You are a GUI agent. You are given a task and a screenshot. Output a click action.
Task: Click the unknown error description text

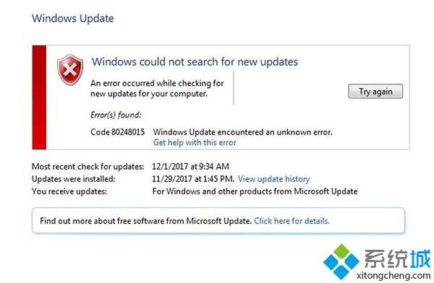coord(243,132)
